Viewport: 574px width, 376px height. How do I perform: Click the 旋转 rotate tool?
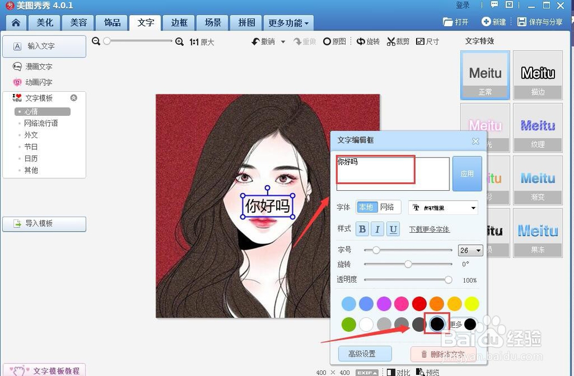pos(369,42)
